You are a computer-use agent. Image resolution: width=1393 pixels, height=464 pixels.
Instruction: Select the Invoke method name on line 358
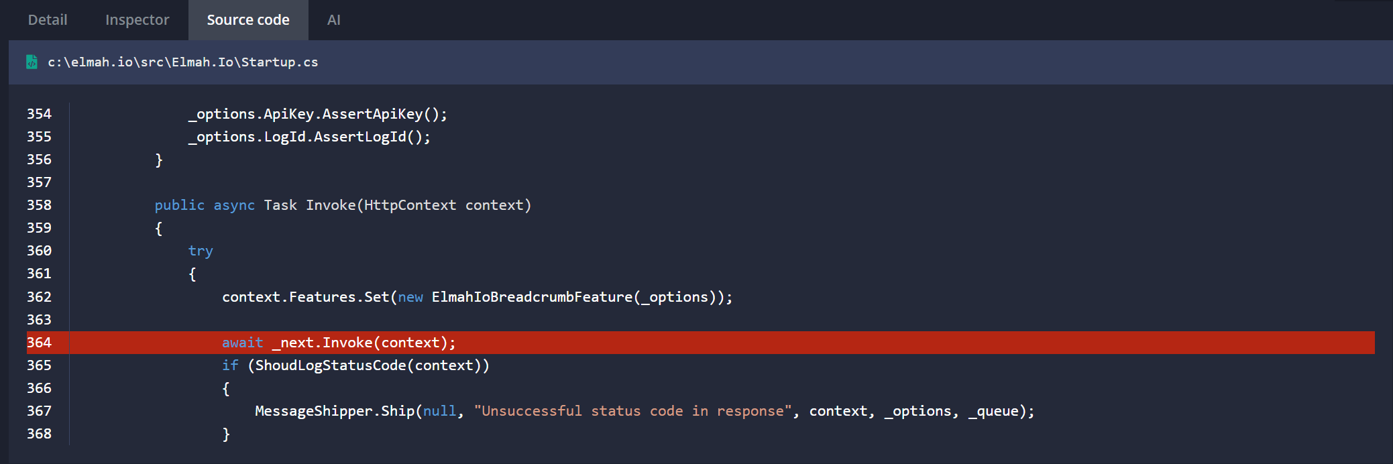[x=331, y=205]
